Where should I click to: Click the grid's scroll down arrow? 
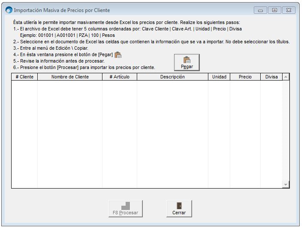pyautogui.click(x=286, y=184)
